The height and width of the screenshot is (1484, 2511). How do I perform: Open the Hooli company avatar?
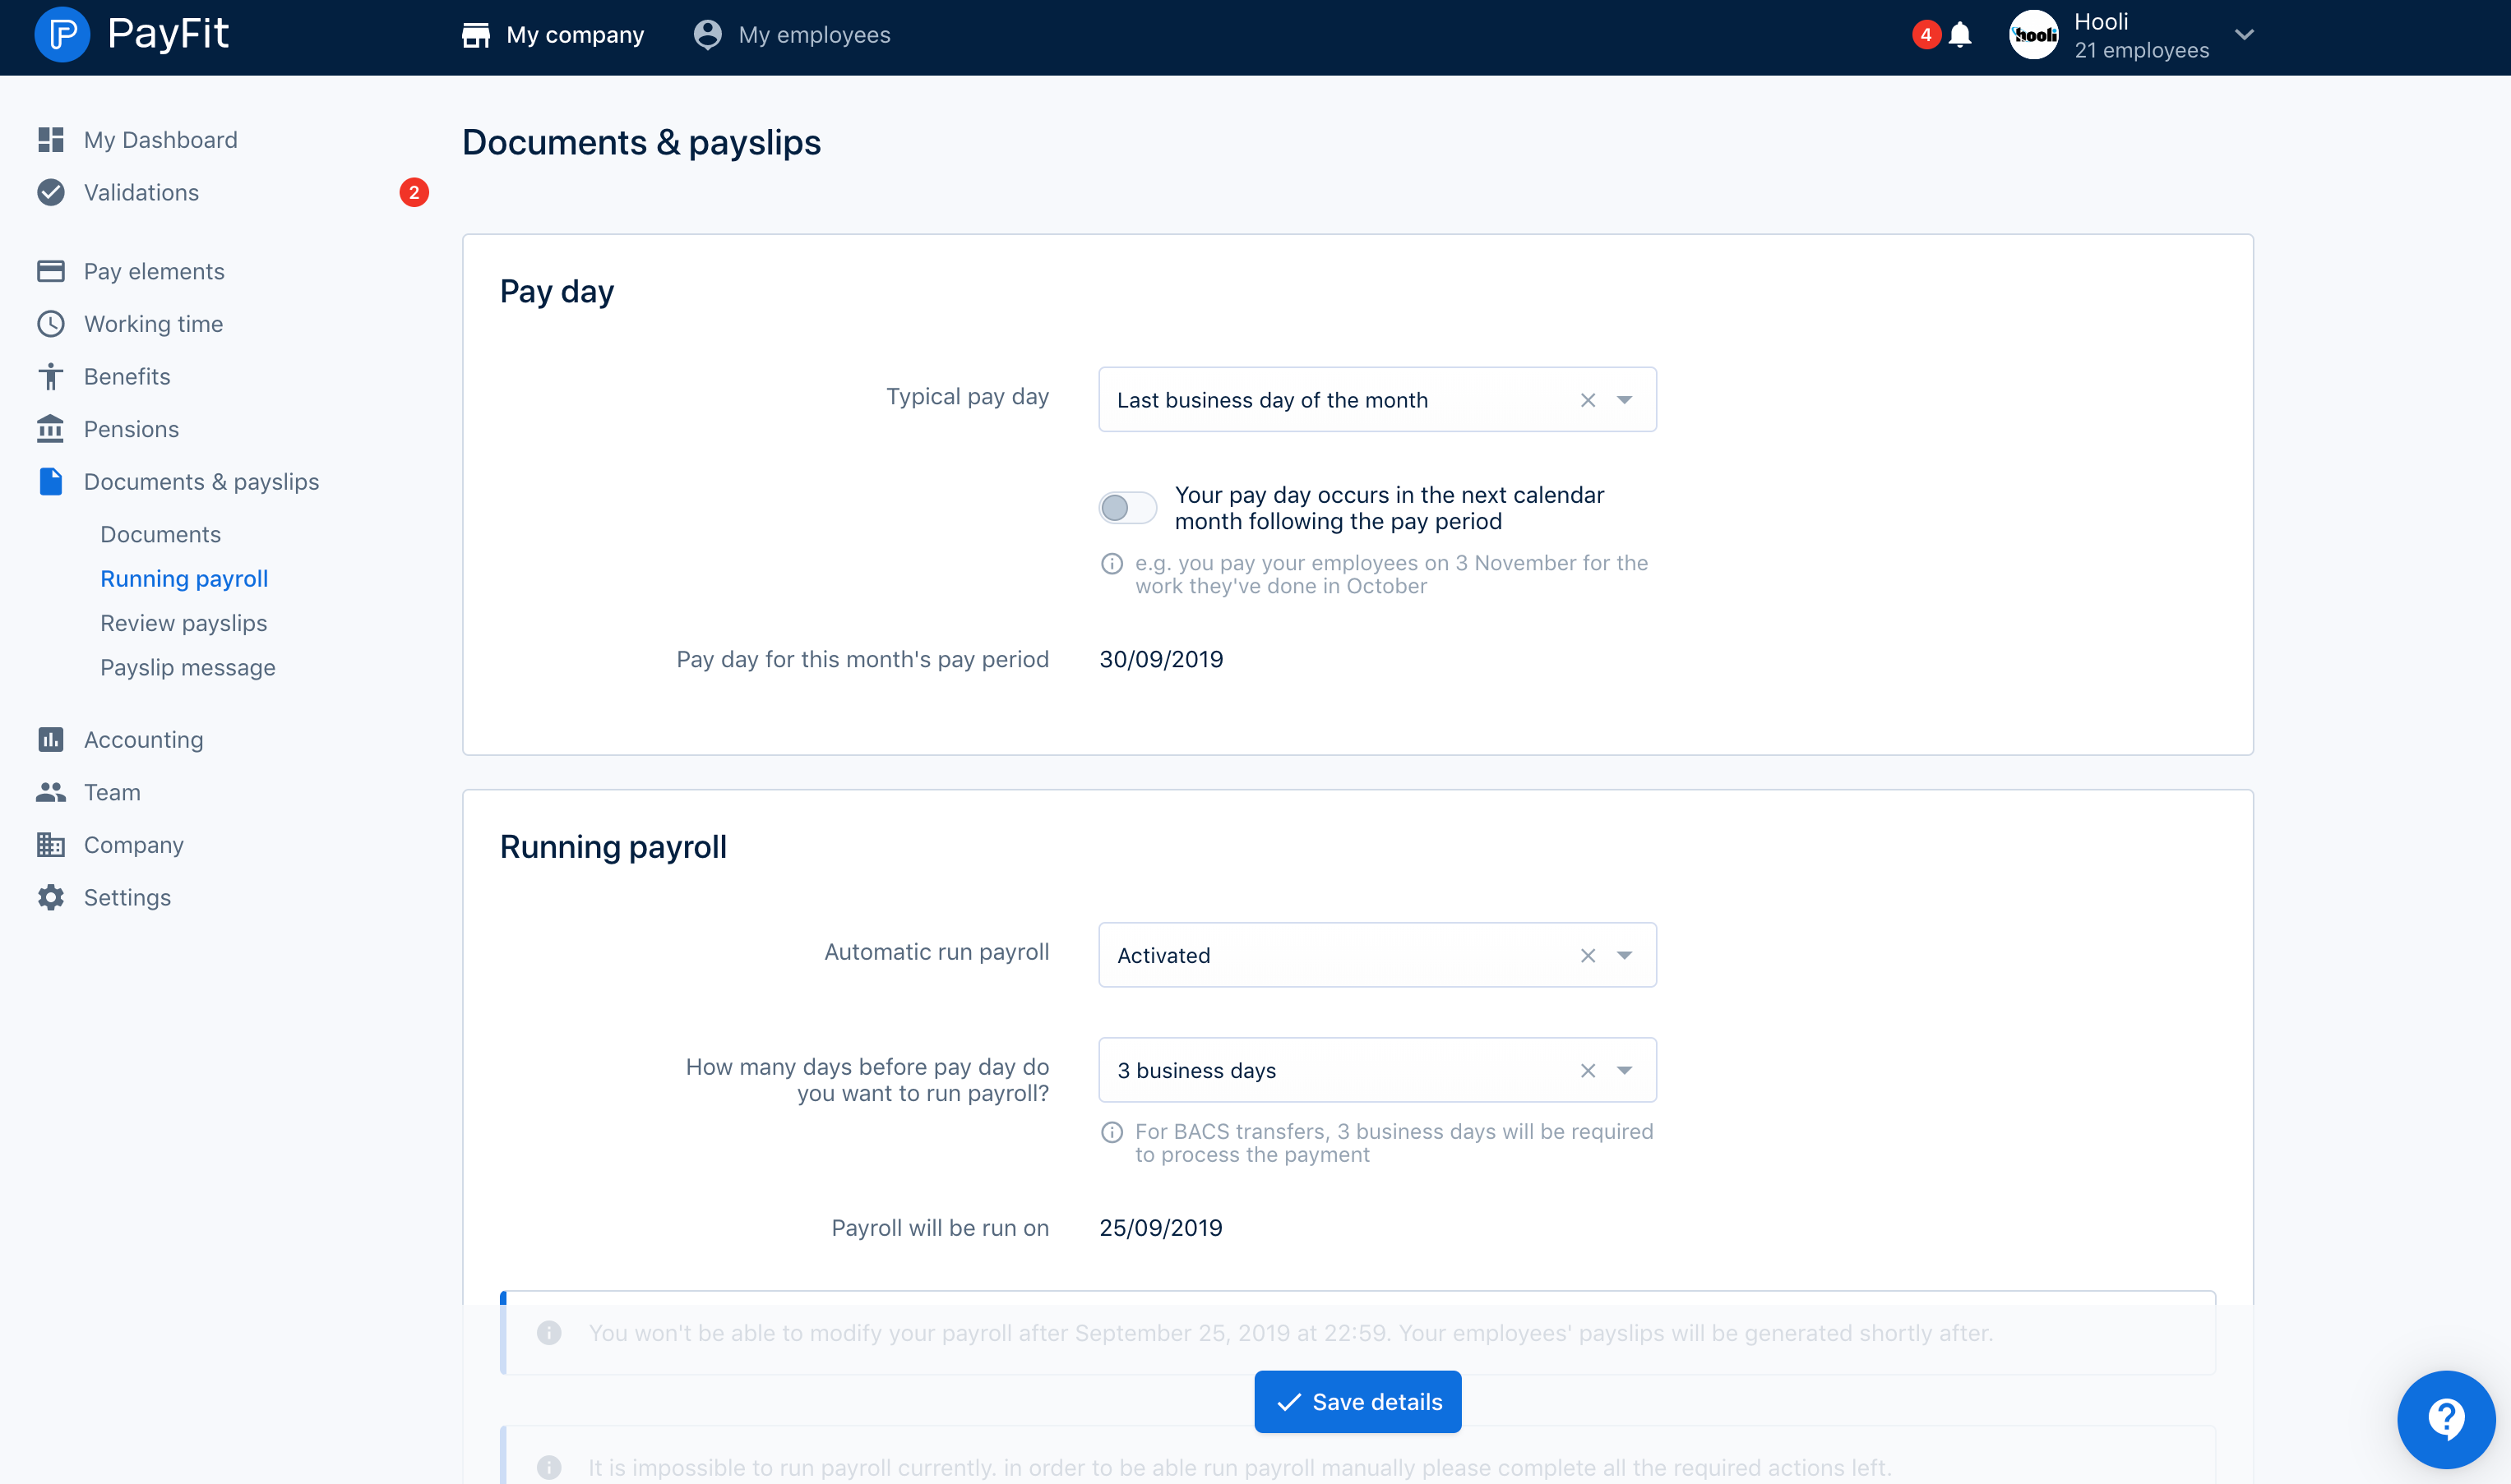pyautogui.click(x=2034, y=35)
